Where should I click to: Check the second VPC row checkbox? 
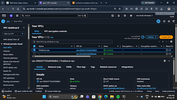34,54
